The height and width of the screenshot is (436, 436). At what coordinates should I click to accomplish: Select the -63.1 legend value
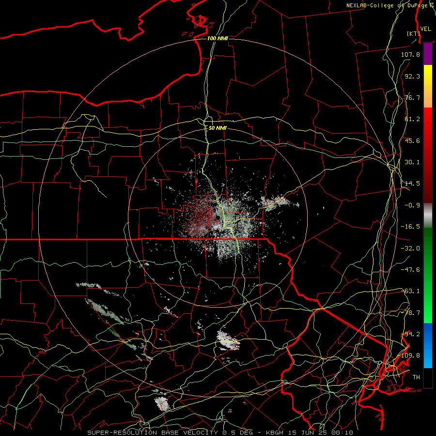pyautogui.click(x=410, y=291)
